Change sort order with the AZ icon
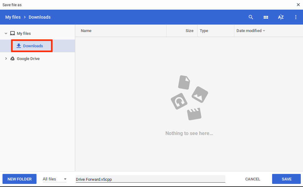This screenshot has height=187, width=303. click(x=281, y=17)
